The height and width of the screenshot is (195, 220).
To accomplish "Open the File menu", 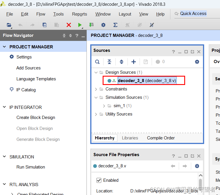I will pos(10,14).
